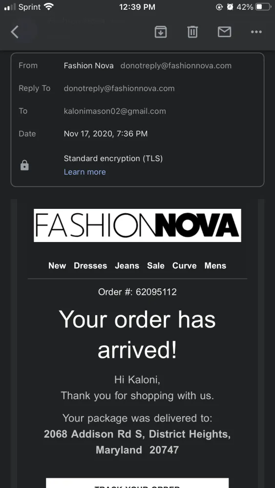
Task: Tap the alarm icon in status bar
Action: tap(230, 7)
